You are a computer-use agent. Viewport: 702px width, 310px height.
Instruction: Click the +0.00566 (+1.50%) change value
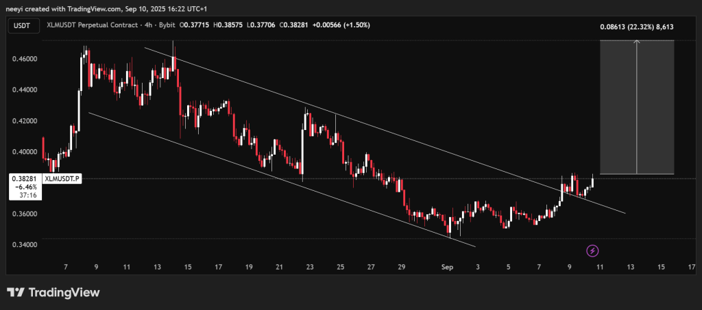point(341,25)
